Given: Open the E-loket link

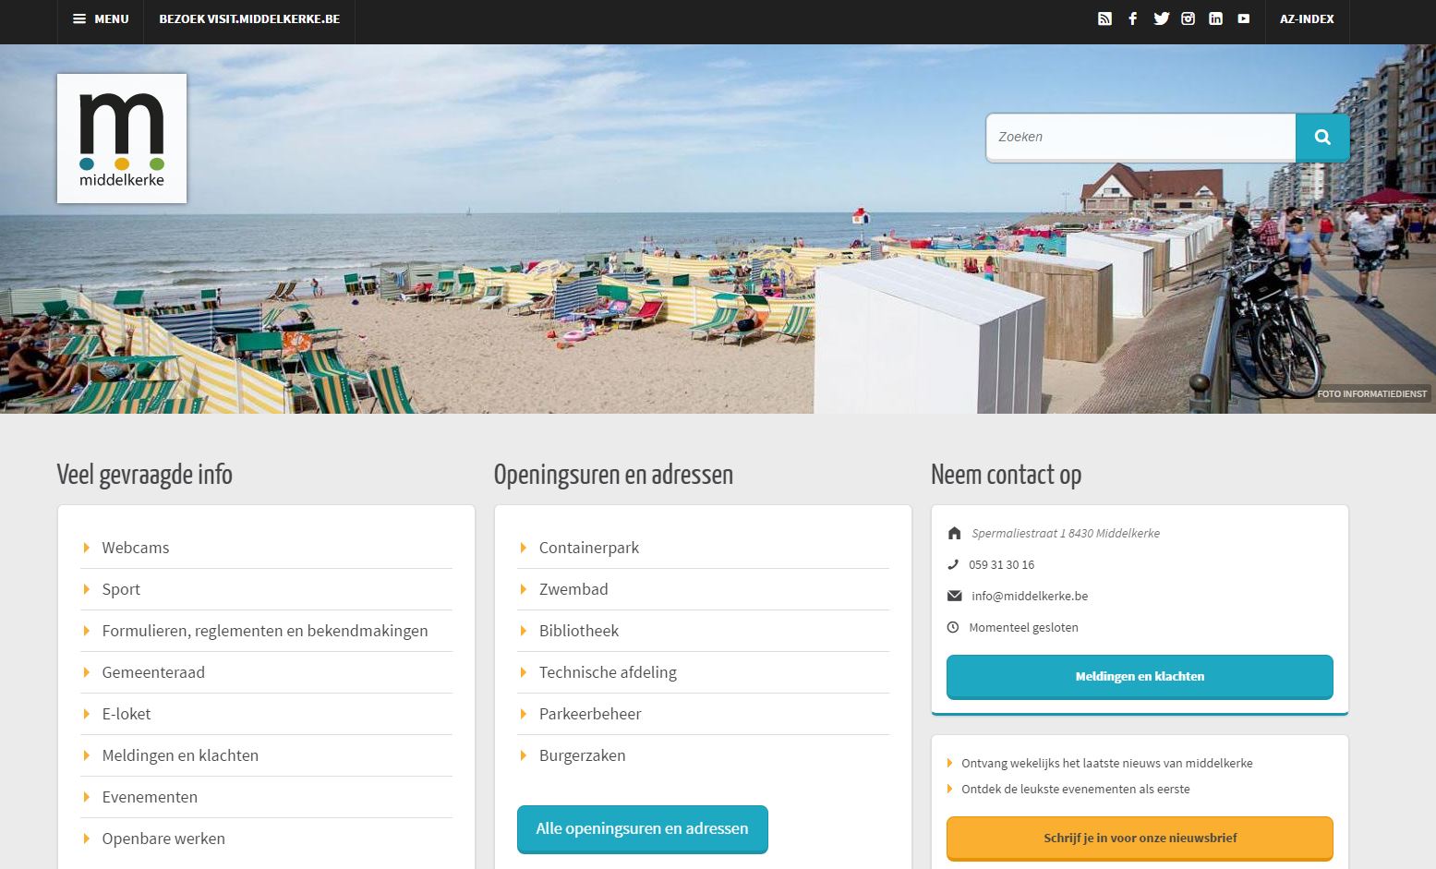Looking at the screenshot, I should click(127, 714).
